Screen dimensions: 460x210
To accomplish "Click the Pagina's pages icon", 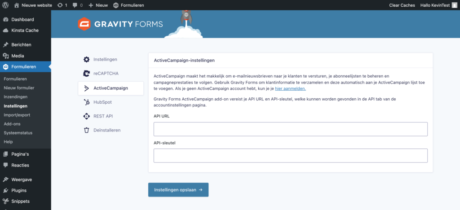I will click(5, 154).
